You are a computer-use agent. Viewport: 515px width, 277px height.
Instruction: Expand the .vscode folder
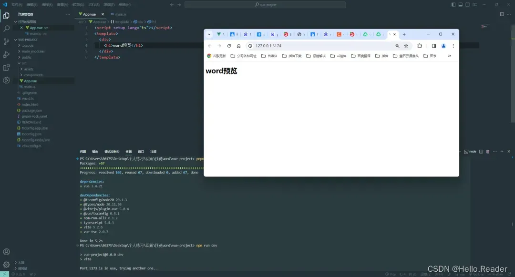coord(19,46)
